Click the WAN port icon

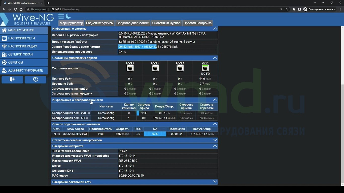pyautogui.click(x=205, y=68)
